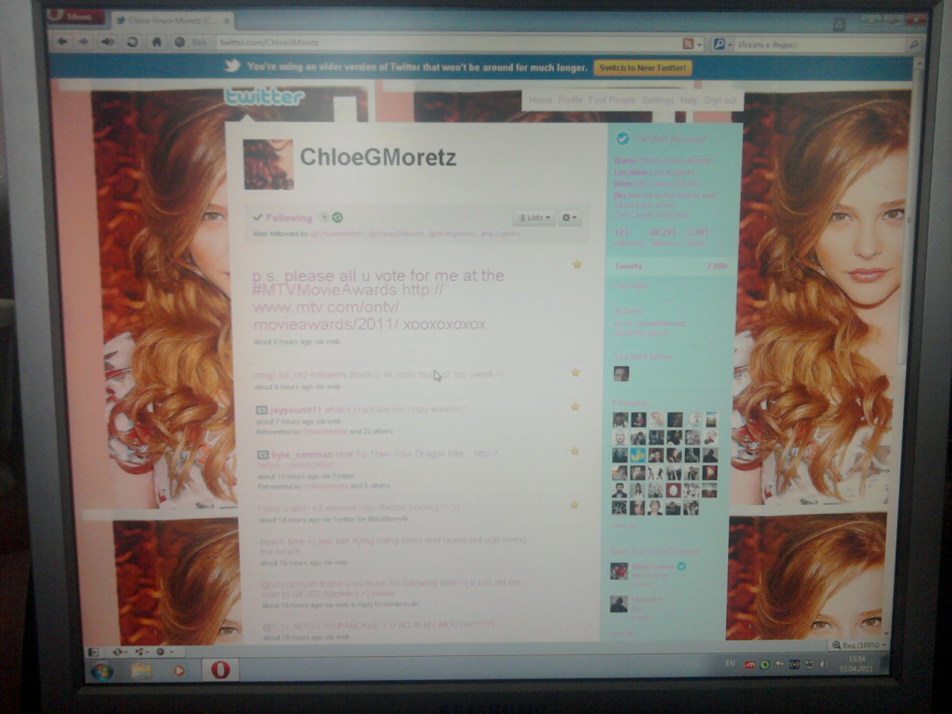952x714 pixels.
Task: Click Switch to New Twitter button
Action: click(643, 68)
